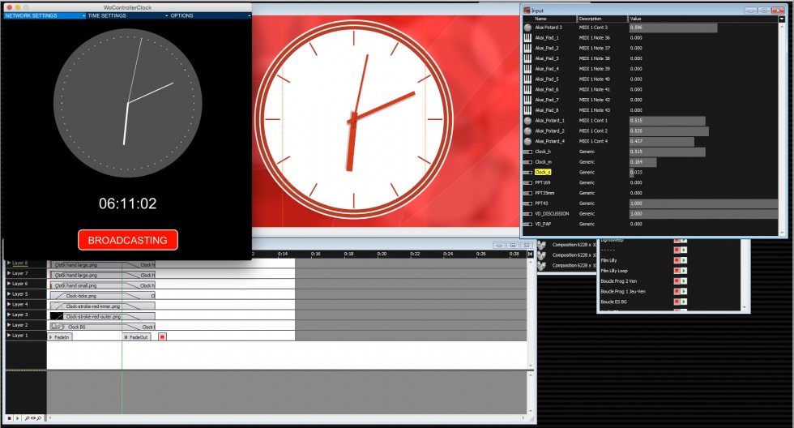Click the fader icon beside VD_PAP
The height and width of the screenshot is (428, 794).
(x=527, y=224)
